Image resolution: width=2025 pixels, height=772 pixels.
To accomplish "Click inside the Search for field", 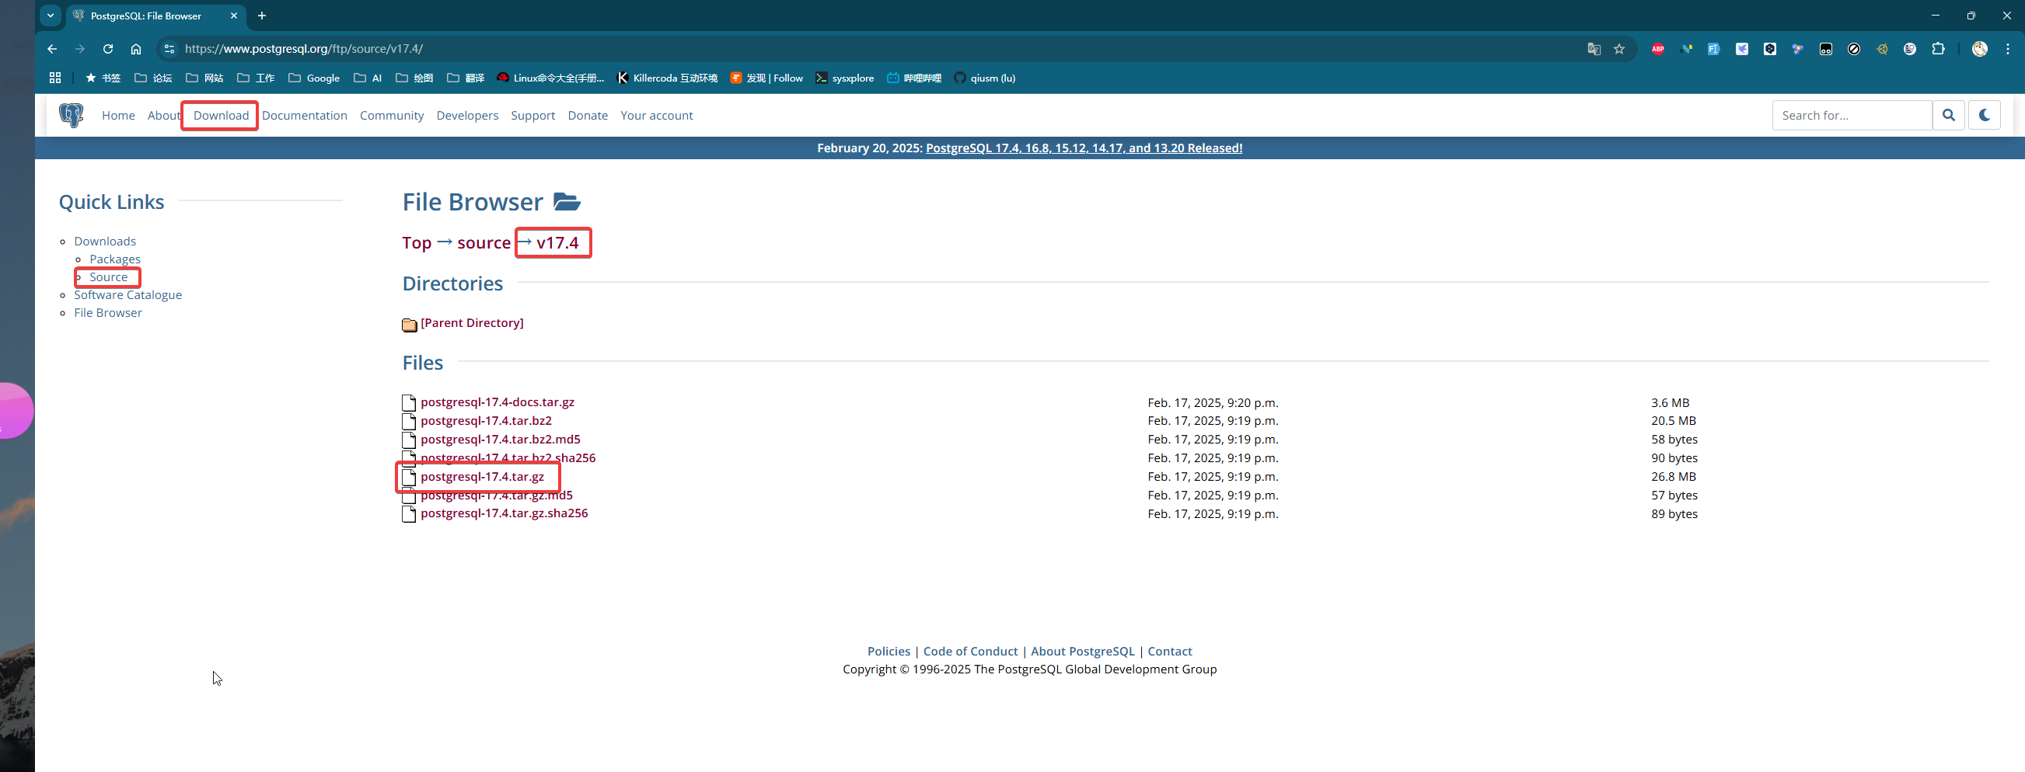I will point(1852,115).
